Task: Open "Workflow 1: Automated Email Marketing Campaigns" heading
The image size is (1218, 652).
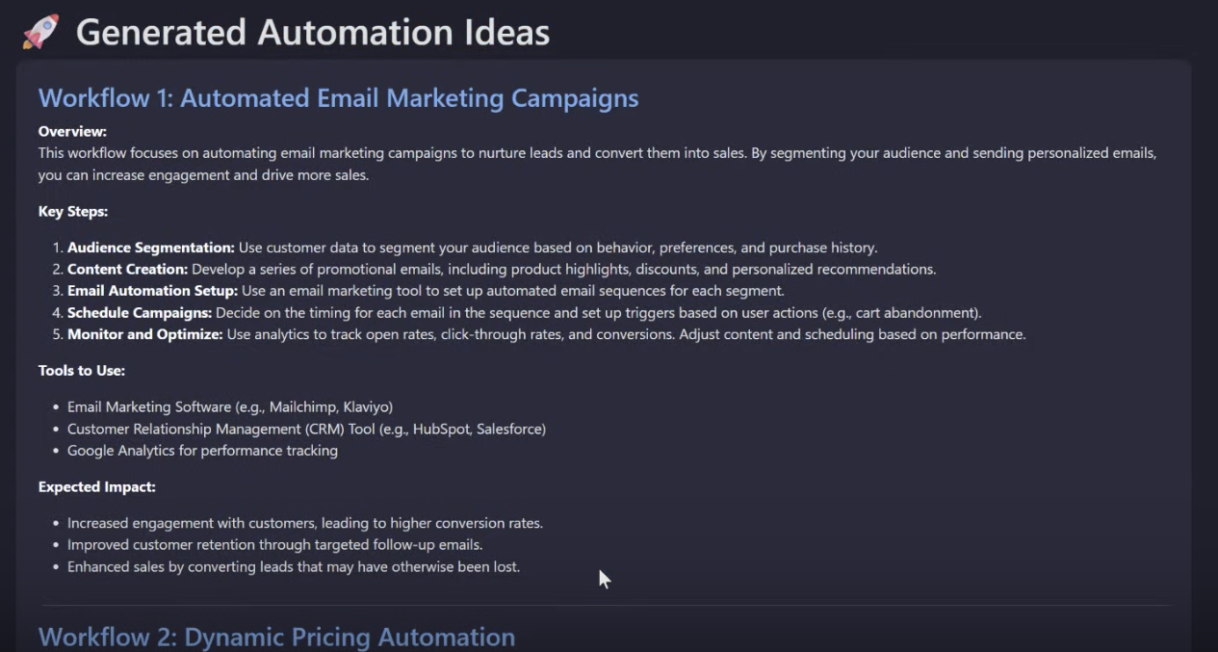Action: pyautogui.click(x=337, y=97)
